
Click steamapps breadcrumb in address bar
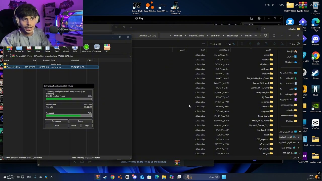coord(232,36)
